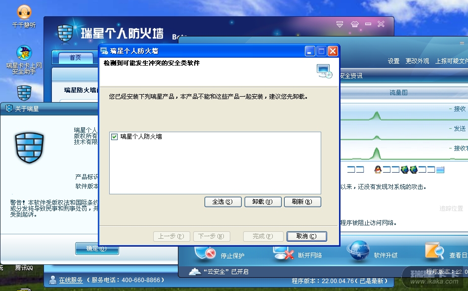Image resolution: width=468 pixels, height=291 pixels.
Task: Click the installer computer-and-disc icon in dialog header
Action: pos(324,71)
